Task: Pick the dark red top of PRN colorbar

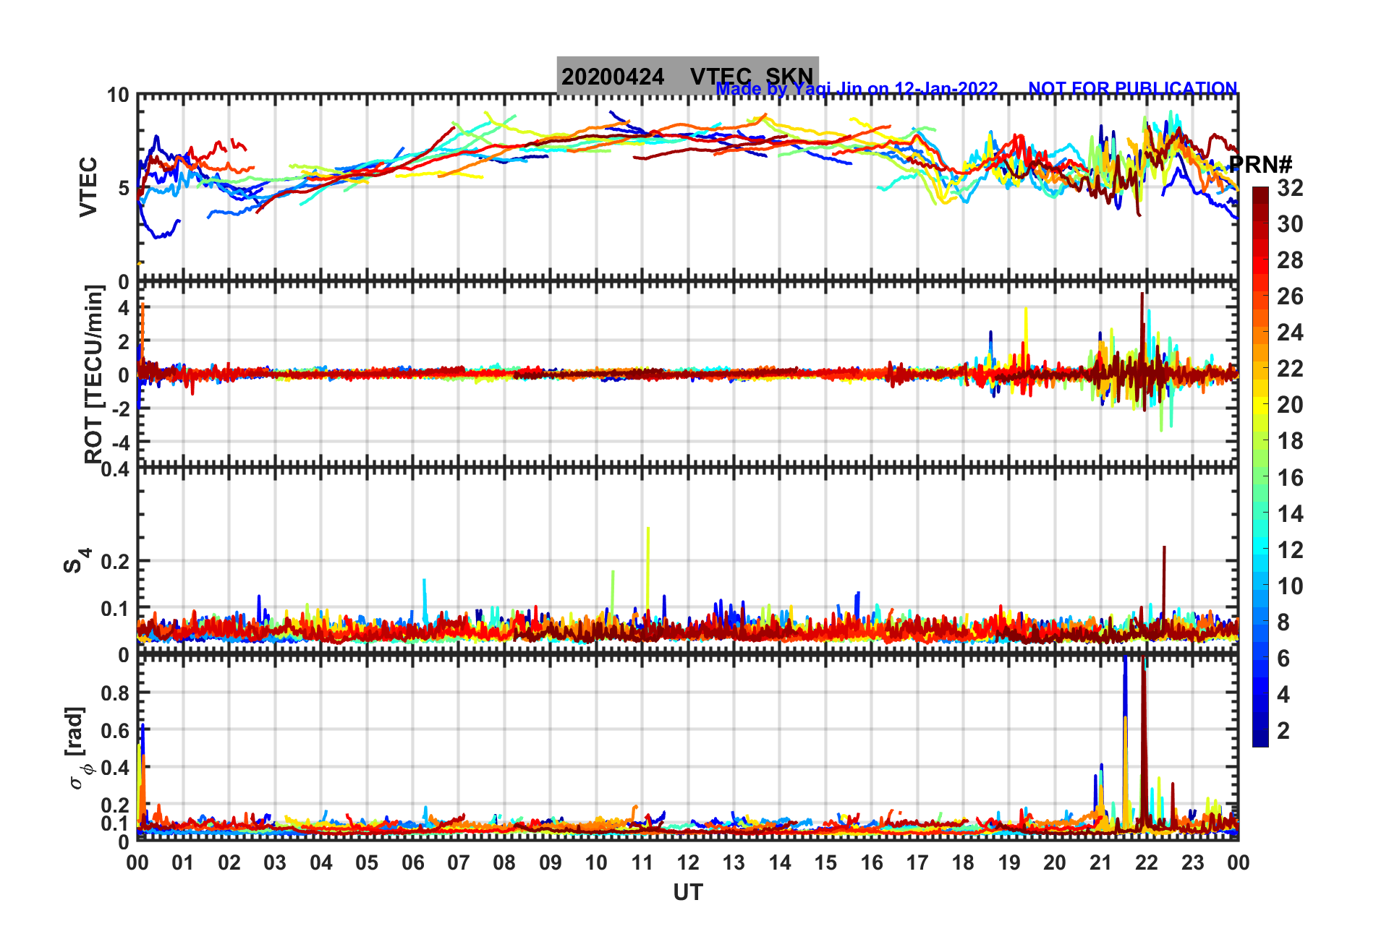Action: point(1260,192)
